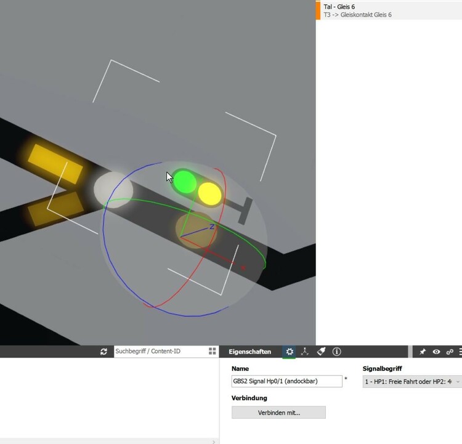This screenshot has width=462, height=444.
Task: Click the Eigenschaften panel title
Action: [249, 352]
